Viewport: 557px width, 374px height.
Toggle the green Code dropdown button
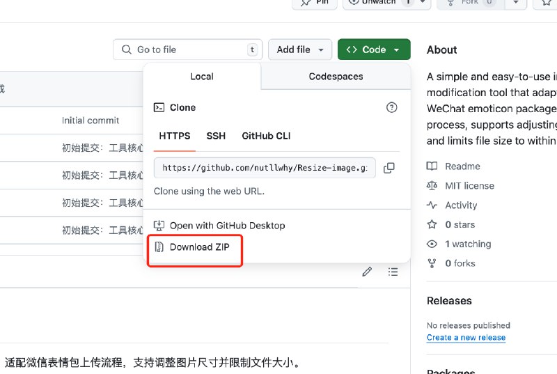[x=374, y=49]
